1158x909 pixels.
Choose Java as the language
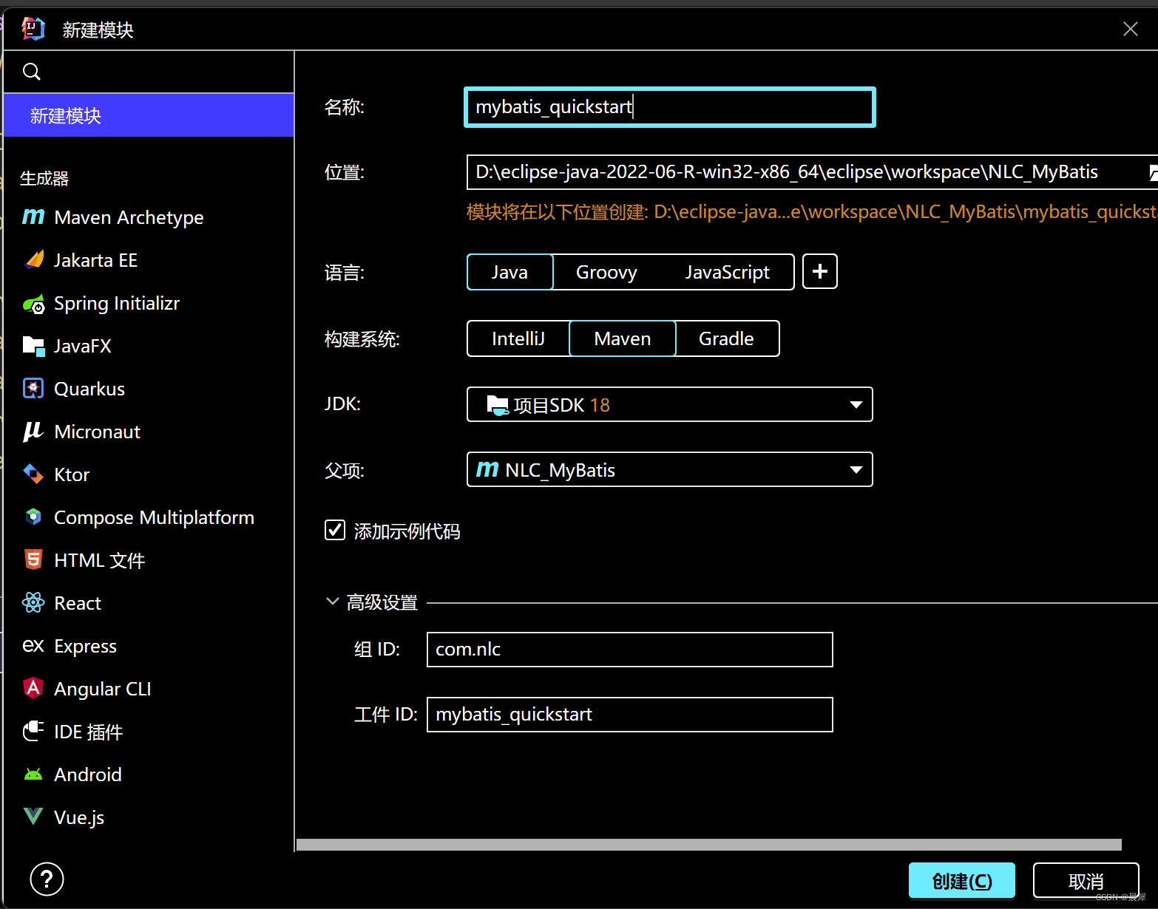tap(510, 272)
